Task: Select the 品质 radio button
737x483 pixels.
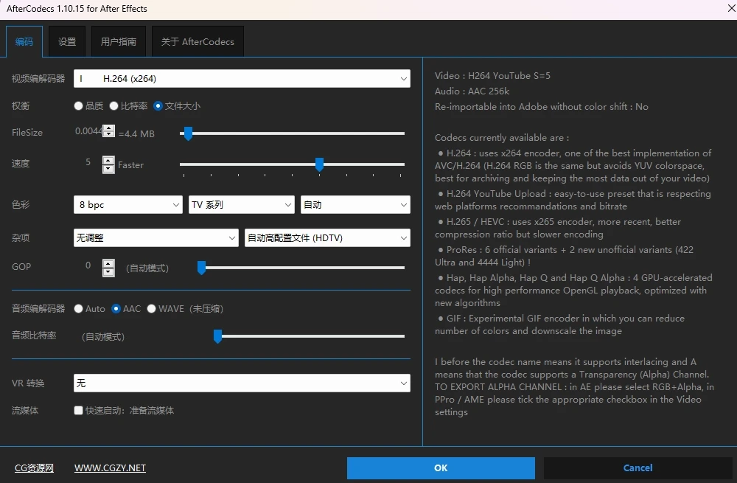Action: (79, 106)
